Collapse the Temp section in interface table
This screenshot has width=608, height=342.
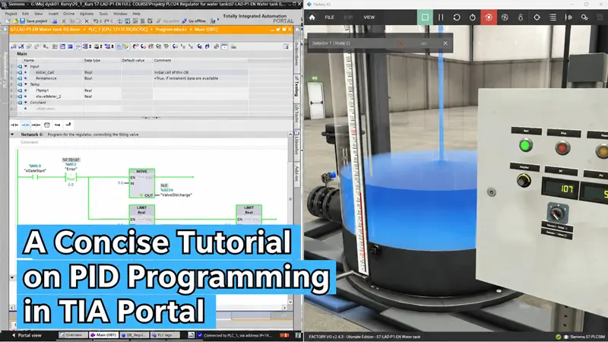[x=26, y=84]
